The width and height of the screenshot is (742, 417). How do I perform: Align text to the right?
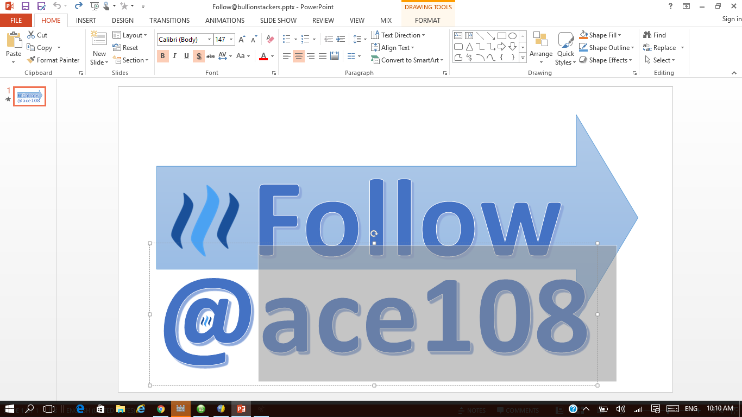pos(311,56)
